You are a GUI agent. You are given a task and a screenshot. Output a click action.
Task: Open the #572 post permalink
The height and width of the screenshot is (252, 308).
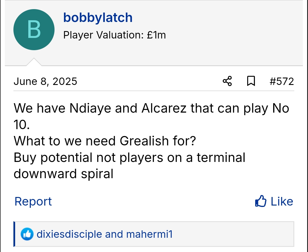tap(281, 82)
